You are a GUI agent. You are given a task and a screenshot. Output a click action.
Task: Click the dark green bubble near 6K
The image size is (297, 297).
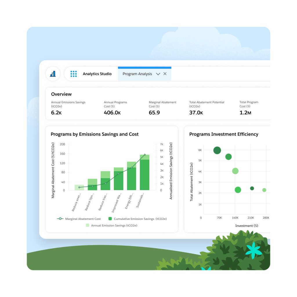coord(217,151)
